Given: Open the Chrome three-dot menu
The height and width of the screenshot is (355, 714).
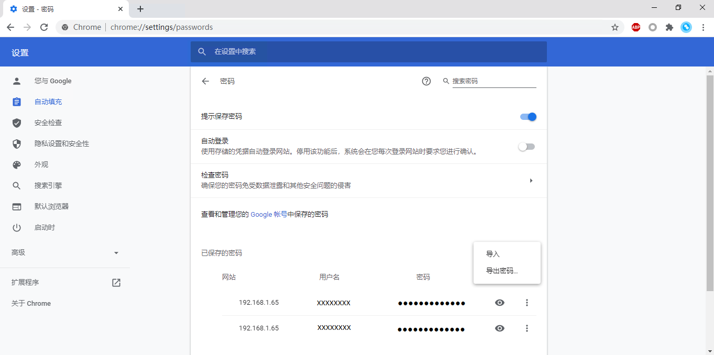Looking at the screenshot, I should click(703, 27).
